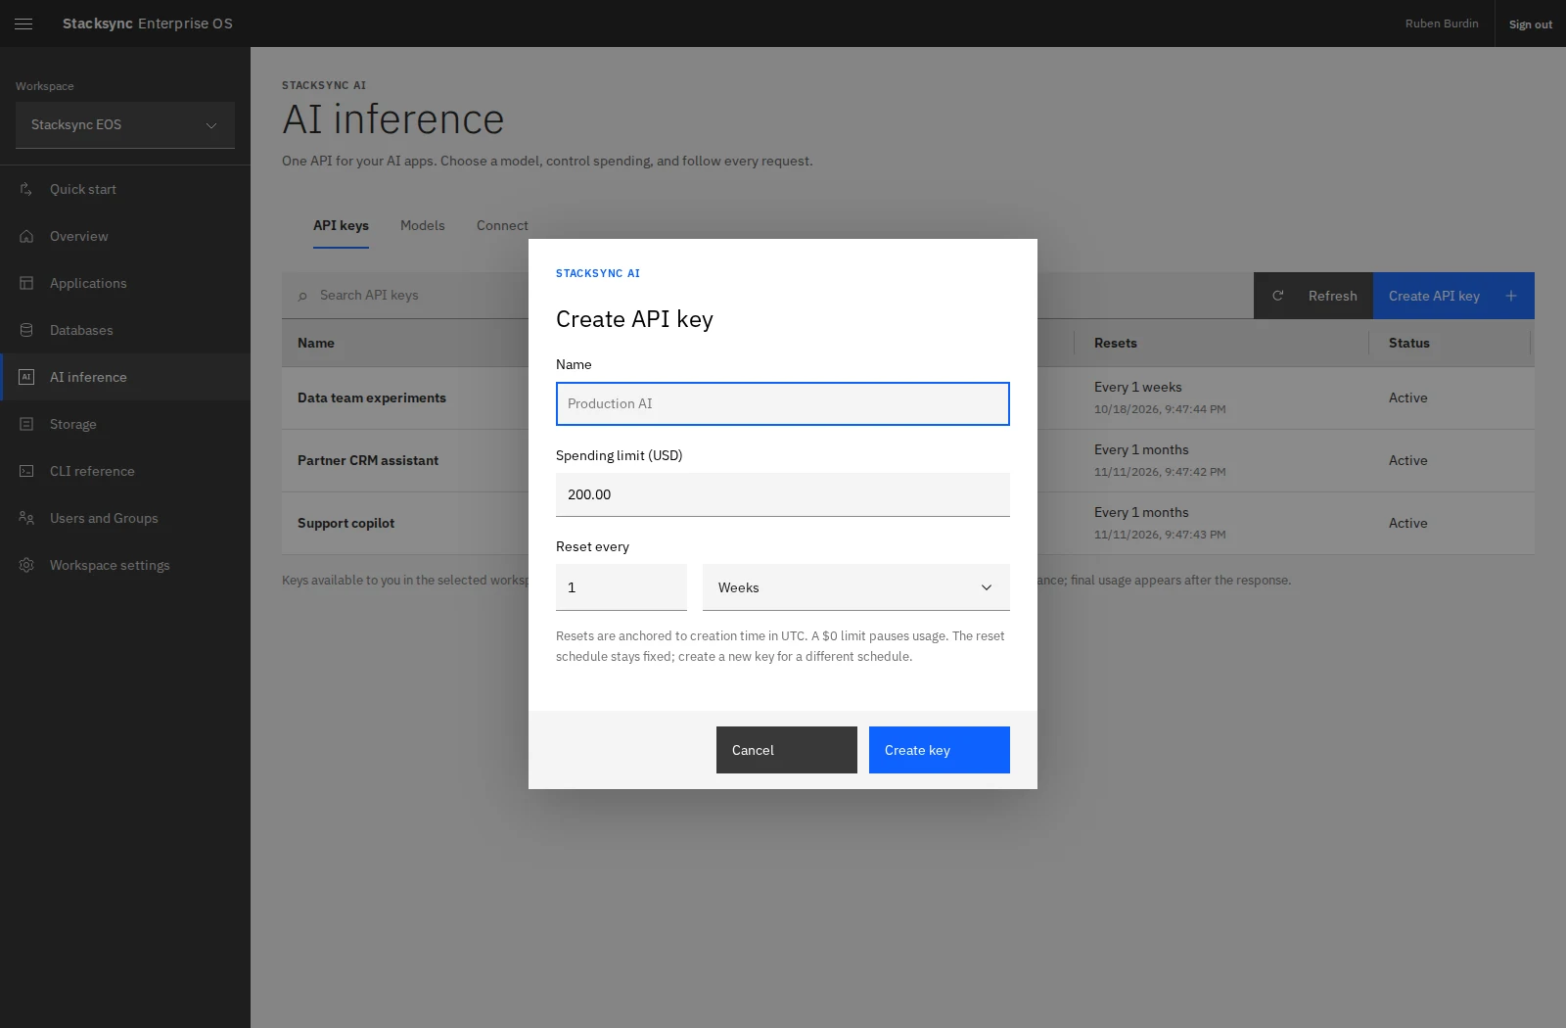Click the Databases sidebar icon
Image resolution: width=1566 pixels, height=1028 pixels.
click(x=26, y=330)
